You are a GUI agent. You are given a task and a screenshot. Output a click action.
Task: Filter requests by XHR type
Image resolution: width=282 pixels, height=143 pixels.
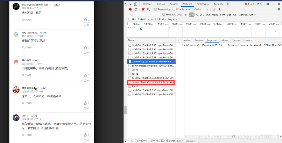tap(191, 15)
